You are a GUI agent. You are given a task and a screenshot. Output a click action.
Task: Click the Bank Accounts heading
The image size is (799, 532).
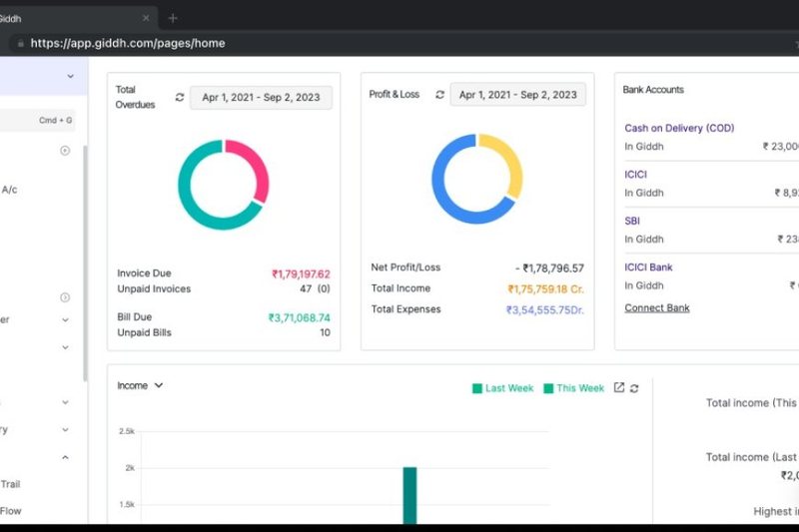click(x=653, y=90)
